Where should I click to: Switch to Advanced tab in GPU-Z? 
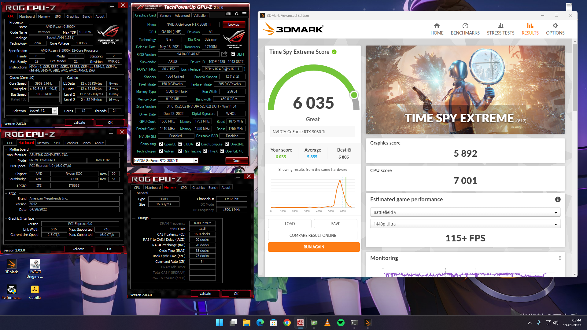pos(182,15)
